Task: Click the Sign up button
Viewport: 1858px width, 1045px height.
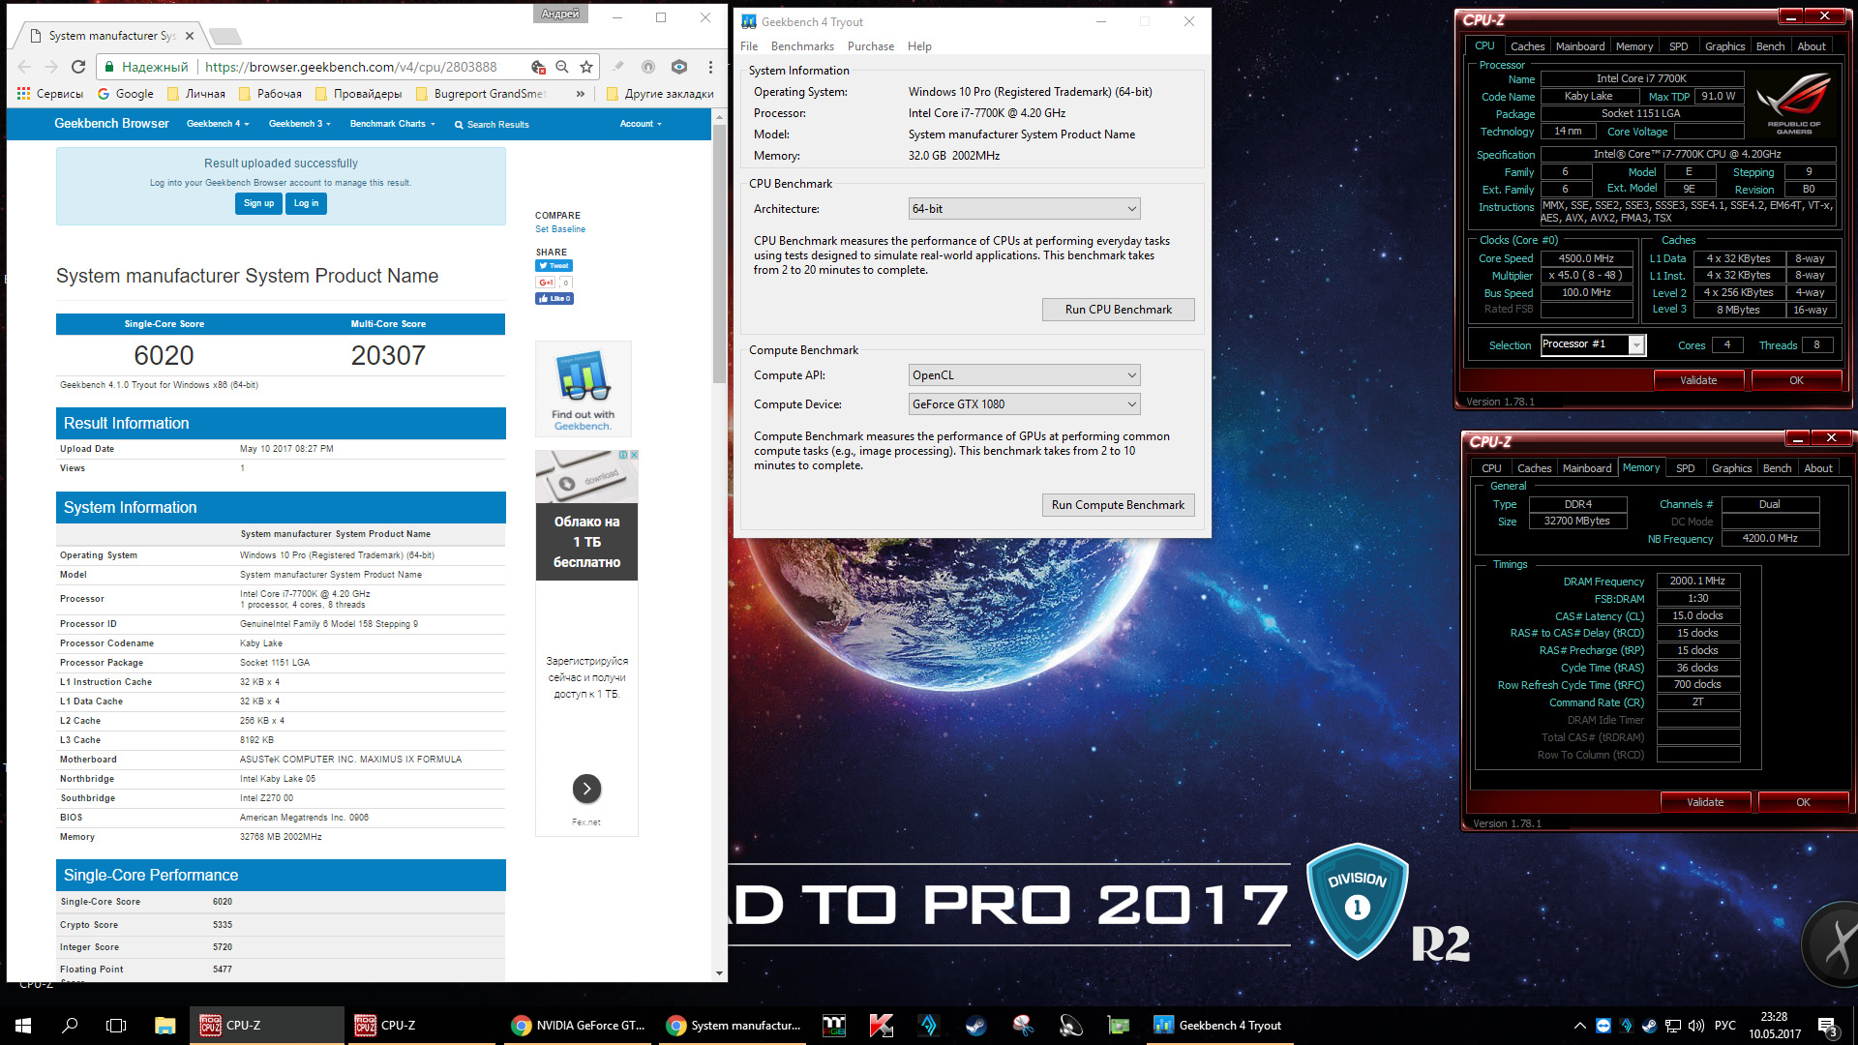Action: (258, 203)
